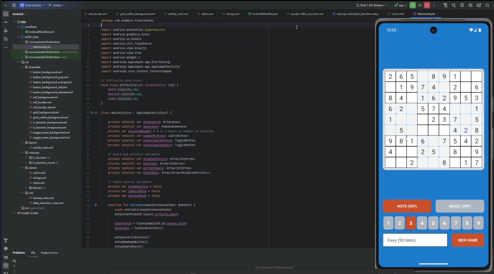Viewport: 494px width, 274px height.
Task: Toggle ERASE (OFF) button in emulator
Action: (x=459, y=206)
